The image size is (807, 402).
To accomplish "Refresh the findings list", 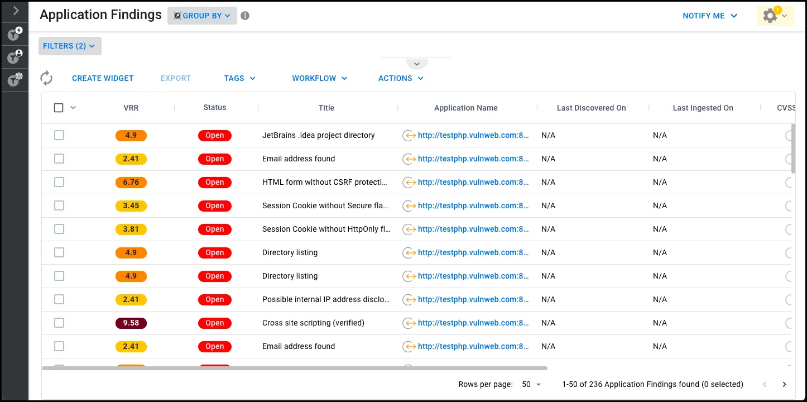I will click(46, 78).
